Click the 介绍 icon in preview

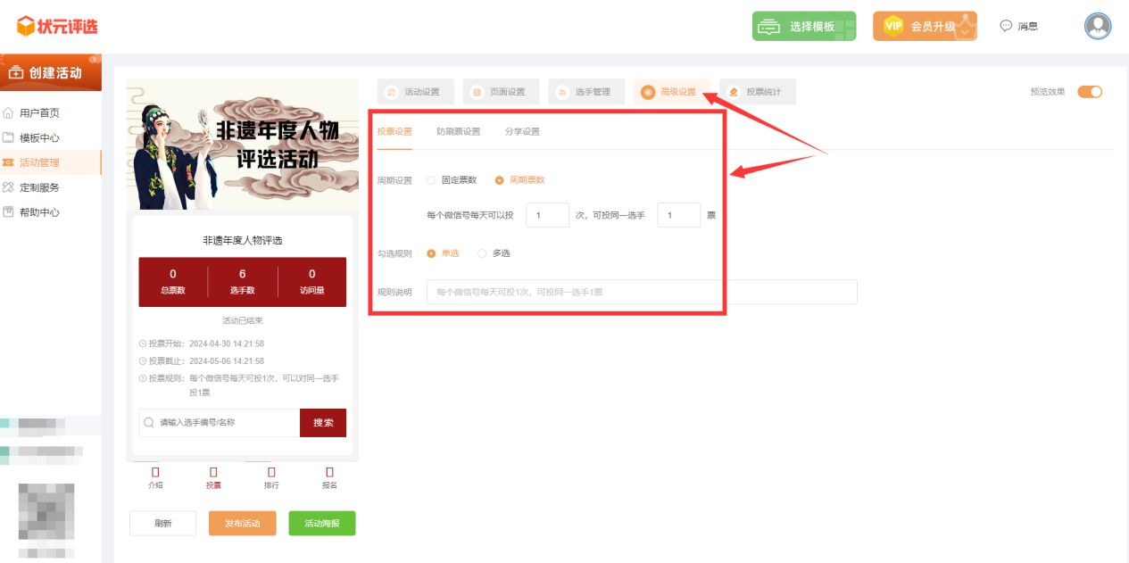[155, 472]
